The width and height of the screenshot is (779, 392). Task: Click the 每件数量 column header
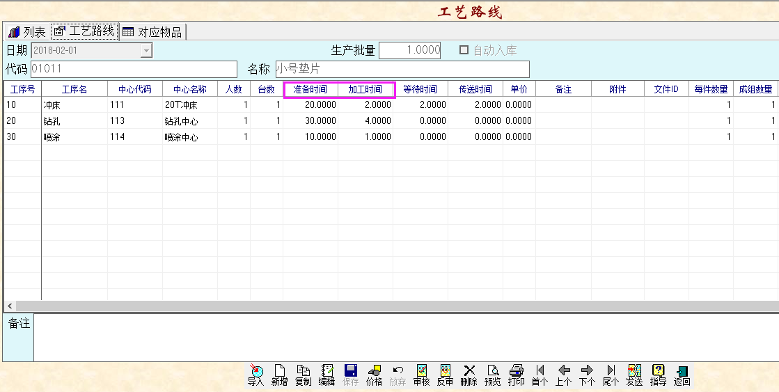coord(711,89)
